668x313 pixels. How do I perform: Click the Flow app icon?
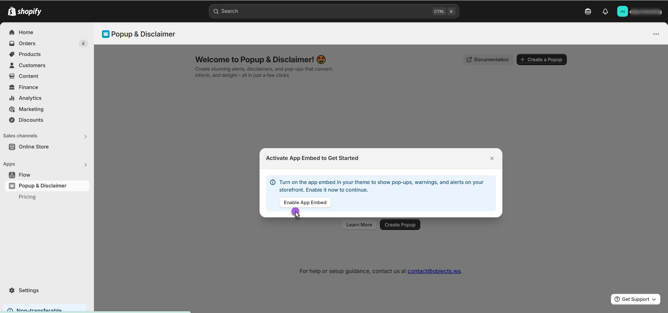point(12,175)
